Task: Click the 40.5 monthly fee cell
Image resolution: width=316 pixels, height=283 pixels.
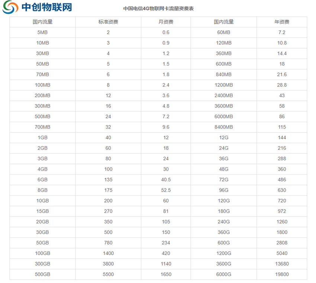Action: pos(166,180)
